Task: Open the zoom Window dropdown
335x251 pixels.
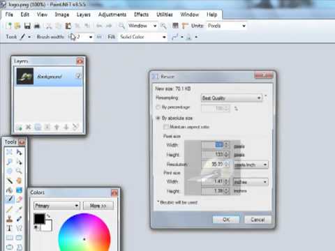Action: [142, 26]
